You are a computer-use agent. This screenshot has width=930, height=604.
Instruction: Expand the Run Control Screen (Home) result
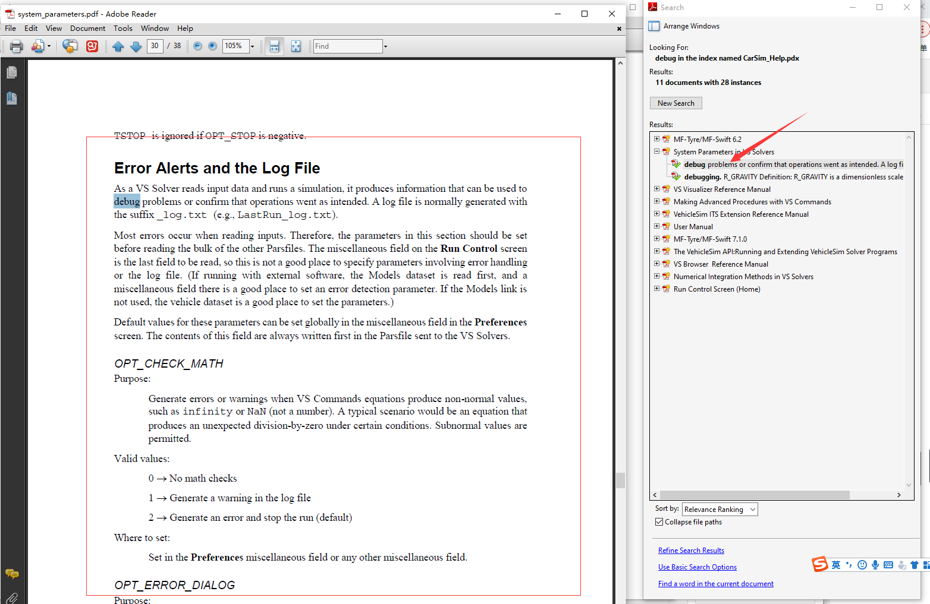[x=656, y=289]
